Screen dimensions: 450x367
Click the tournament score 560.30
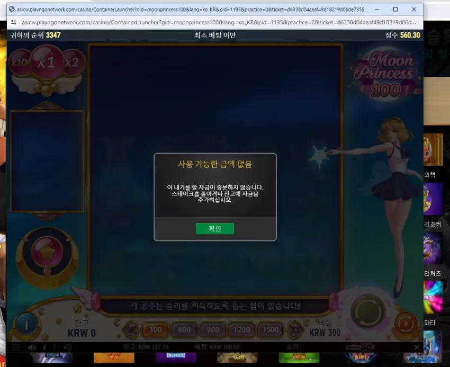410,35
